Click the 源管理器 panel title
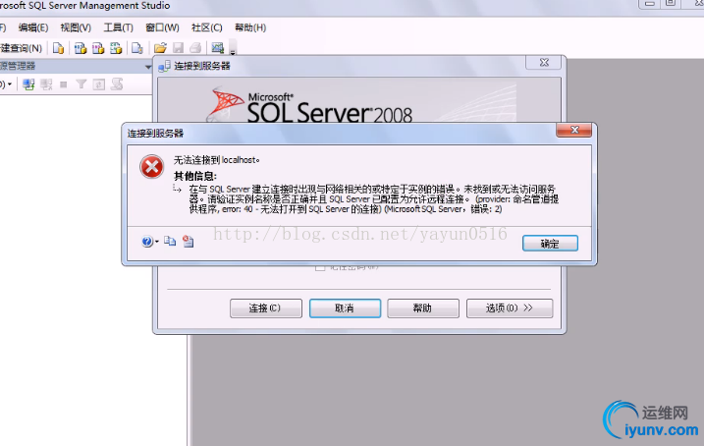This screenshot has width=704, height=446. [x=18, y=67]
